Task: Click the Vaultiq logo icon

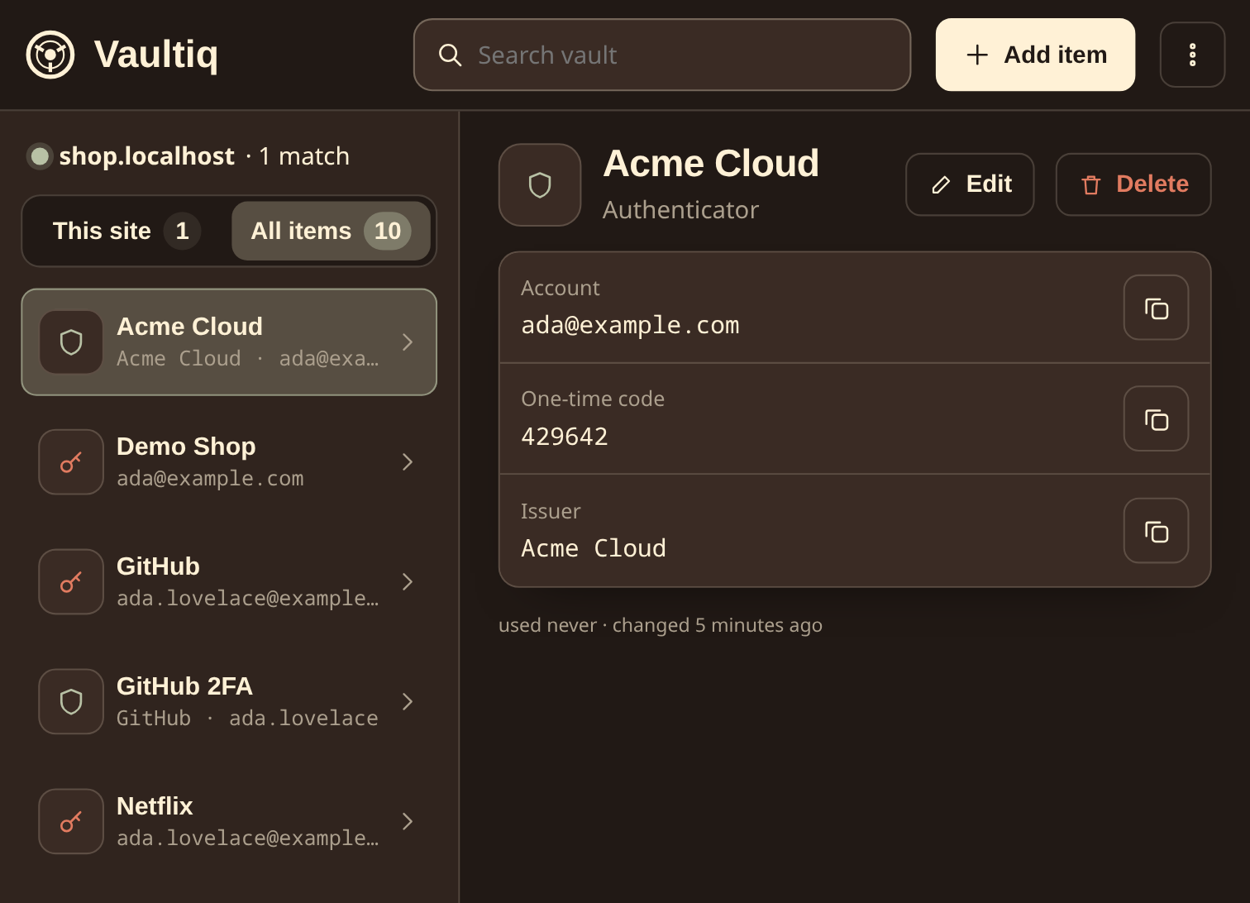Action: [50, 55]
